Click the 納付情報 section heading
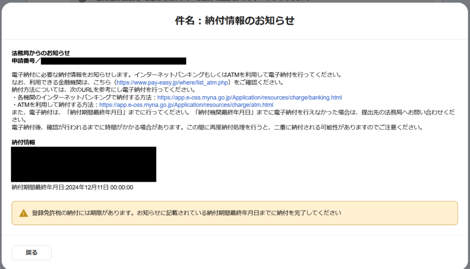 tap(23, 142)
